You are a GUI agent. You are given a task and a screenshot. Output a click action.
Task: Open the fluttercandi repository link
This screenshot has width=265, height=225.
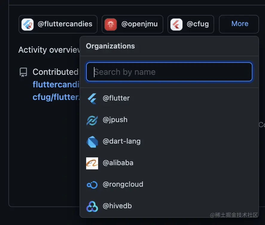coord(56,84)
